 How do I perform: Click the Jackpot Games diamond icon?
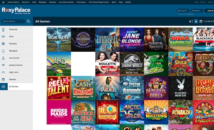click(3, 65)
